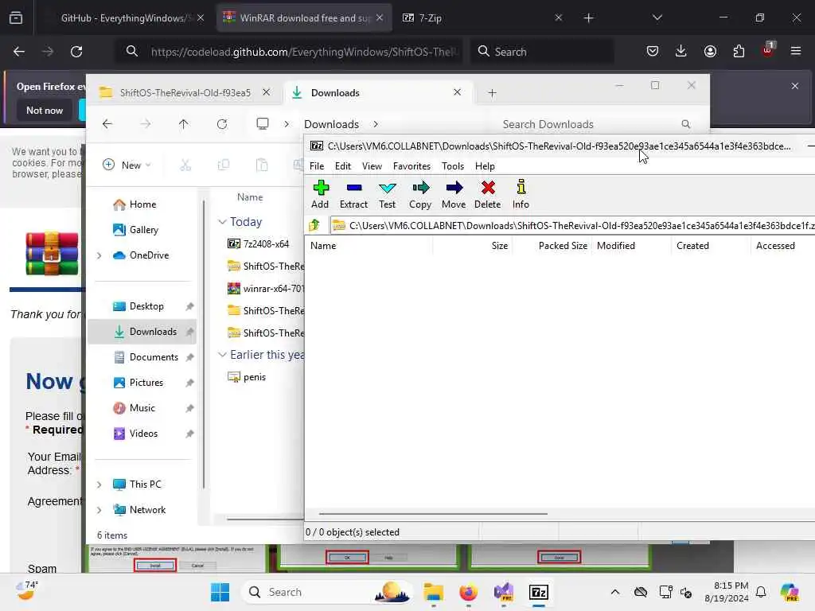
Task: Open the 7-Zip View menu
Action: pyautogui.click(x=372, y=166)
